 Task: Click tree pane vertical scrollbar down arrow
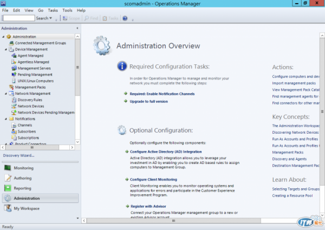coord(77,142)
